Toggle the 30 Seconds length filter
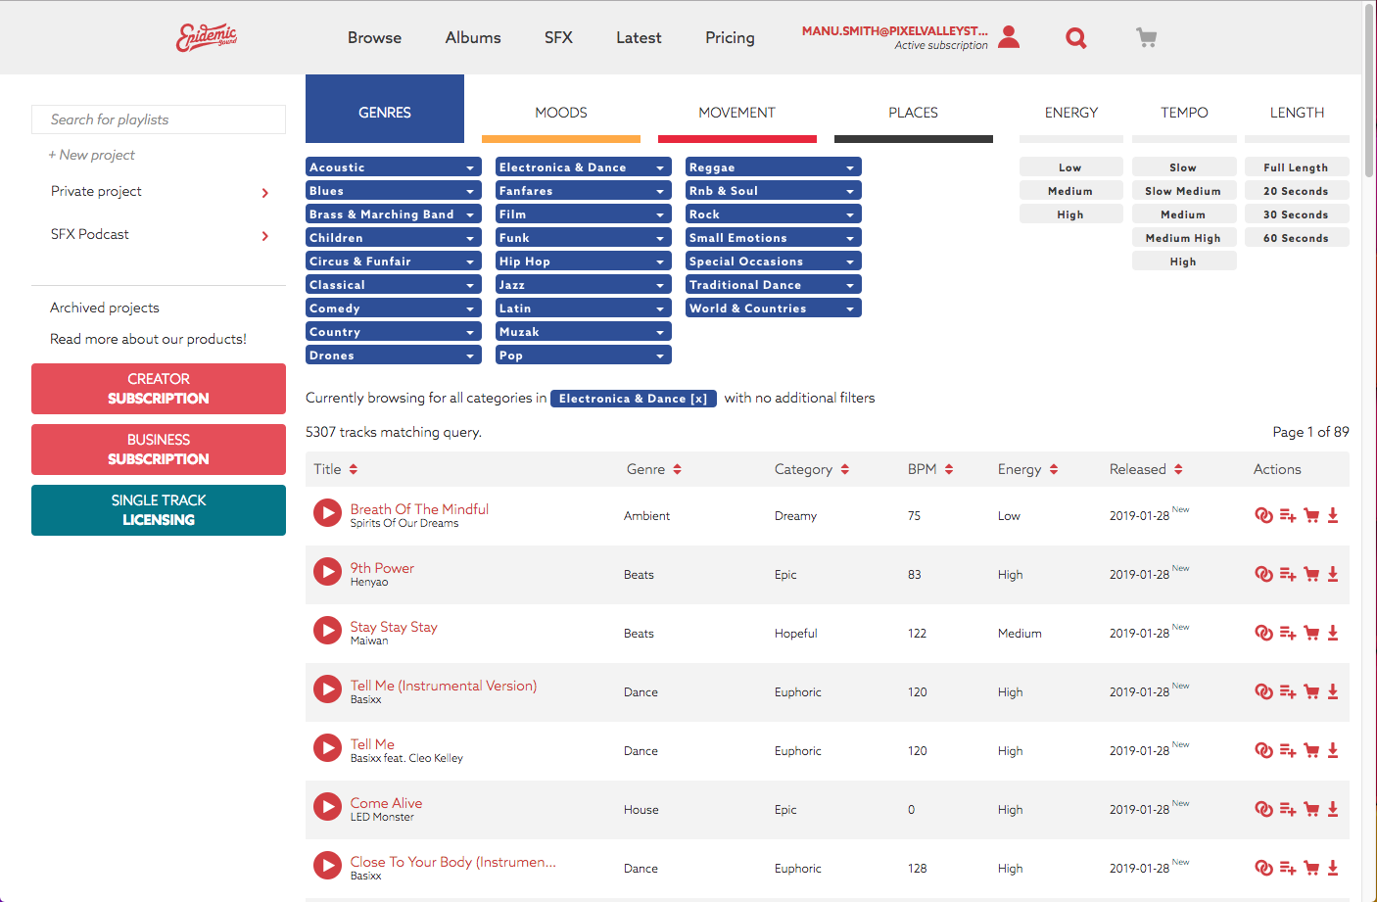This screenshot has width=1377, height=902. [1296, 214]
